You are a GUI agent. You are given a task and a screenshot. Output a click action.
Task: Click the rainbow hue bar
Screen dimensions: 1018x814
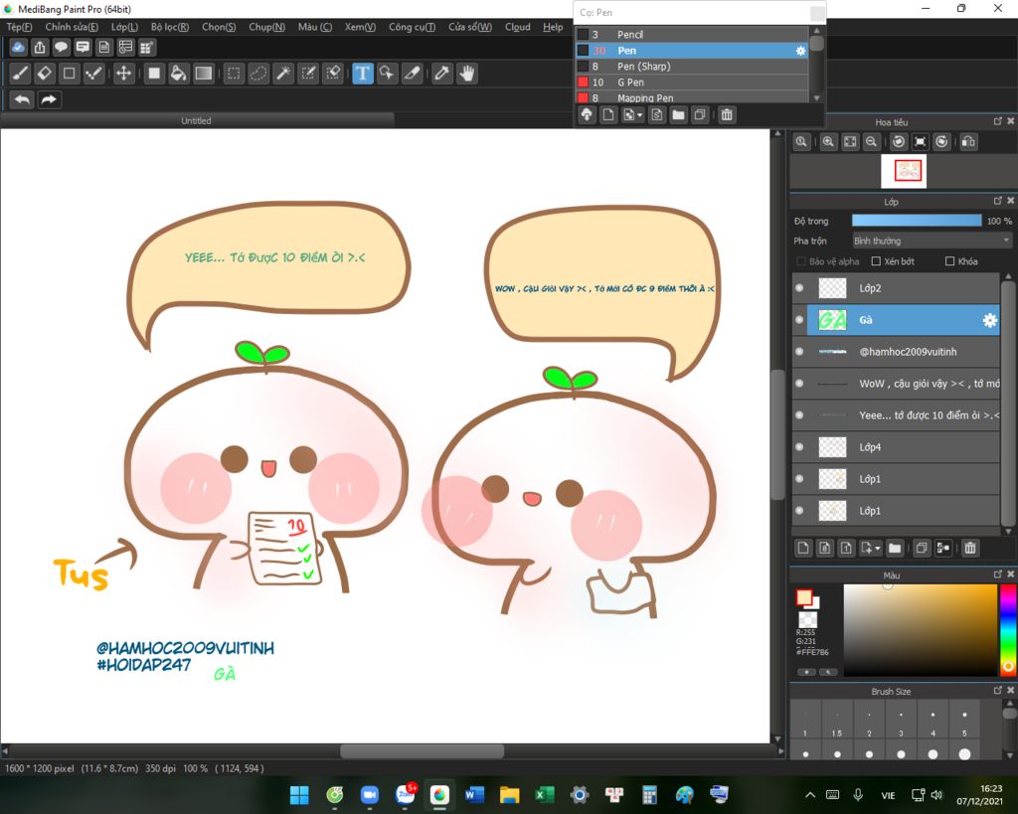(x=1008, y=630)
